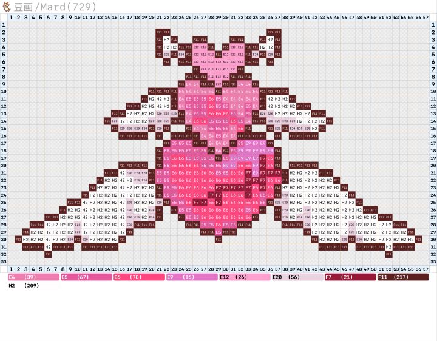This screenshot has width=437, height=341.
Task: Click row number 25 in right ruler
Action: tap(433, 203)
